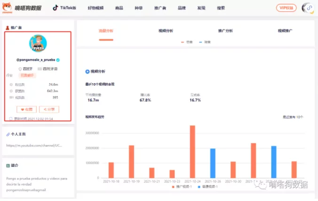This screenshot has width=318, height=201.
Task: Click the blue play icon beside 视频分析 heading
Action: 87,71
